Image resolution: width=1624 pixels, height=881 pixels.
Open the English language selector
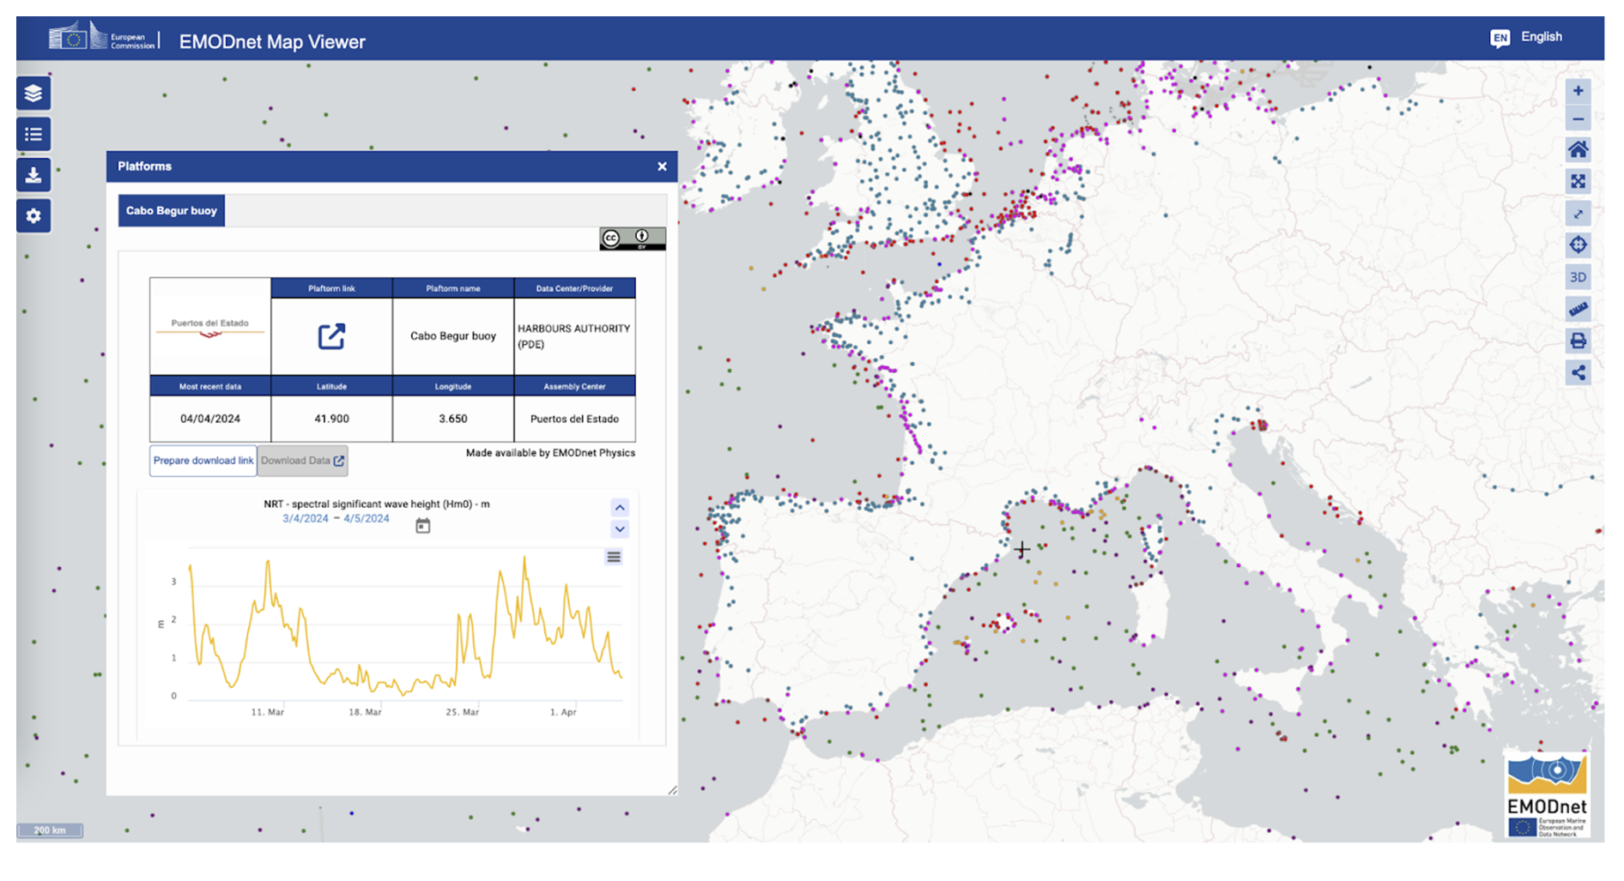pos(1528,37)
